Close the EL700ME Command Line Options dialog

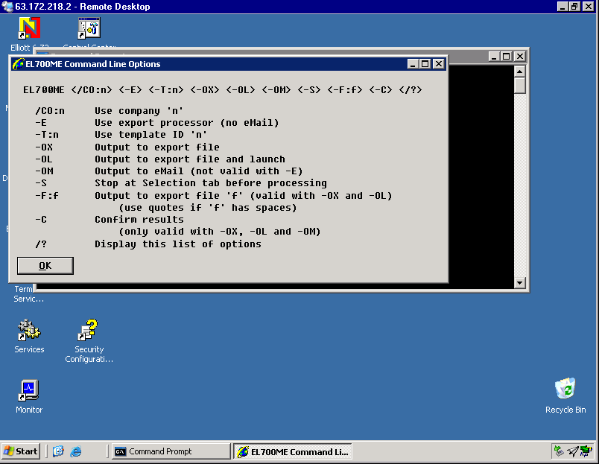pos(439,64)
